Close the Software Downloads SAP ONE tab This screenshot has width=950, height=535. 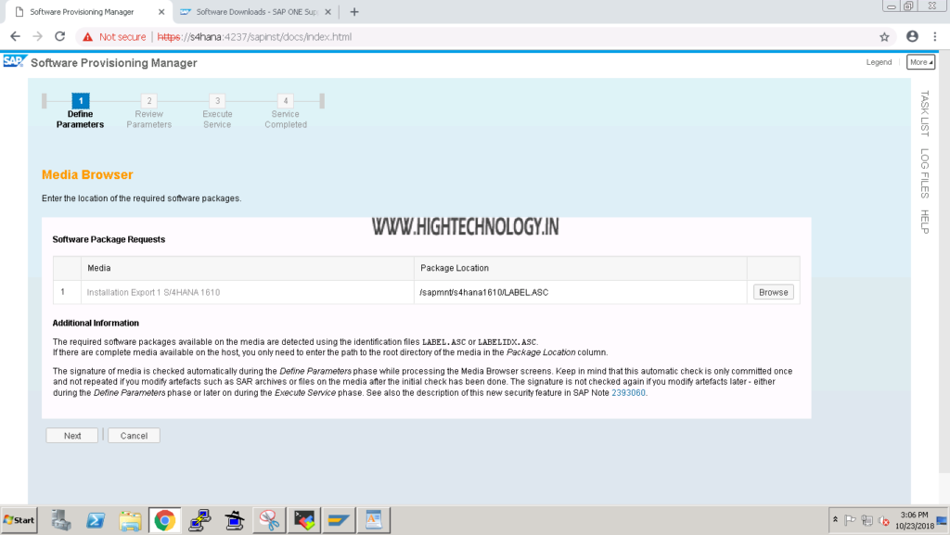[x=327, y=11]
